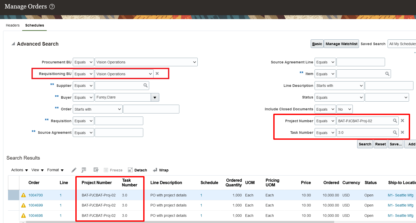This screenshot has height=223, width=416.
Task: Open Item search lookup icon
Action: coord(387,74)
